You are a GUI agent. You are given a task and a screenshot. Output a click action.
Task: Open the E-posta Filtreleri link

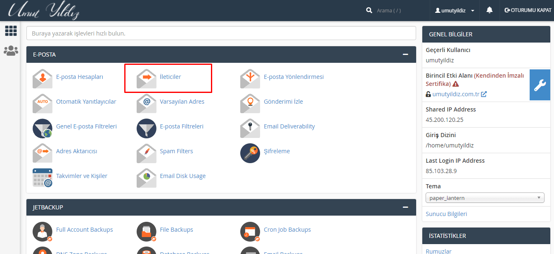tap(182, 126)
